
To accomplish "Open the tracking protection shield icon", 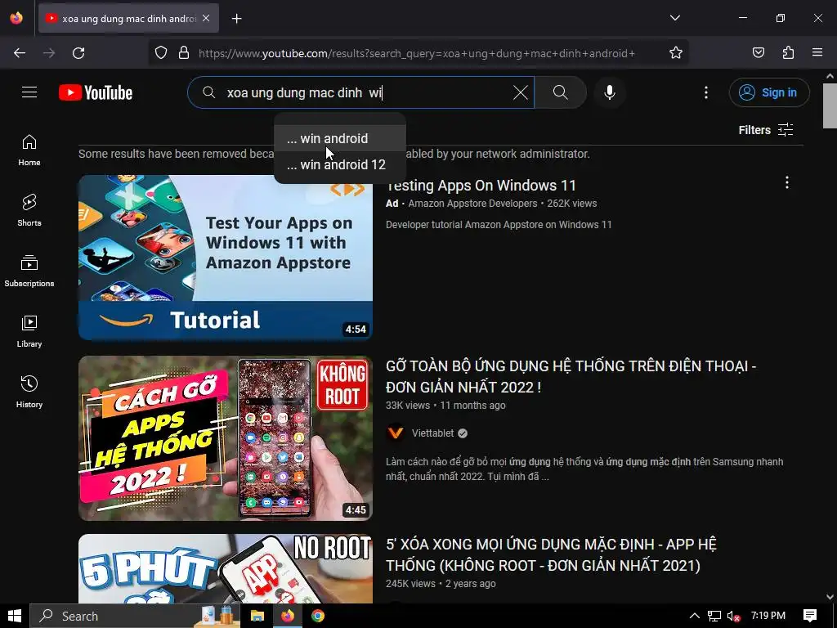I will point(161,53).
